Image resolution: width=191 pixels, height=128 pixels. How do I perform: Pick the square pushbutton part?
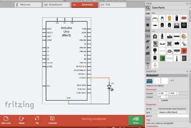click(169, 44)
